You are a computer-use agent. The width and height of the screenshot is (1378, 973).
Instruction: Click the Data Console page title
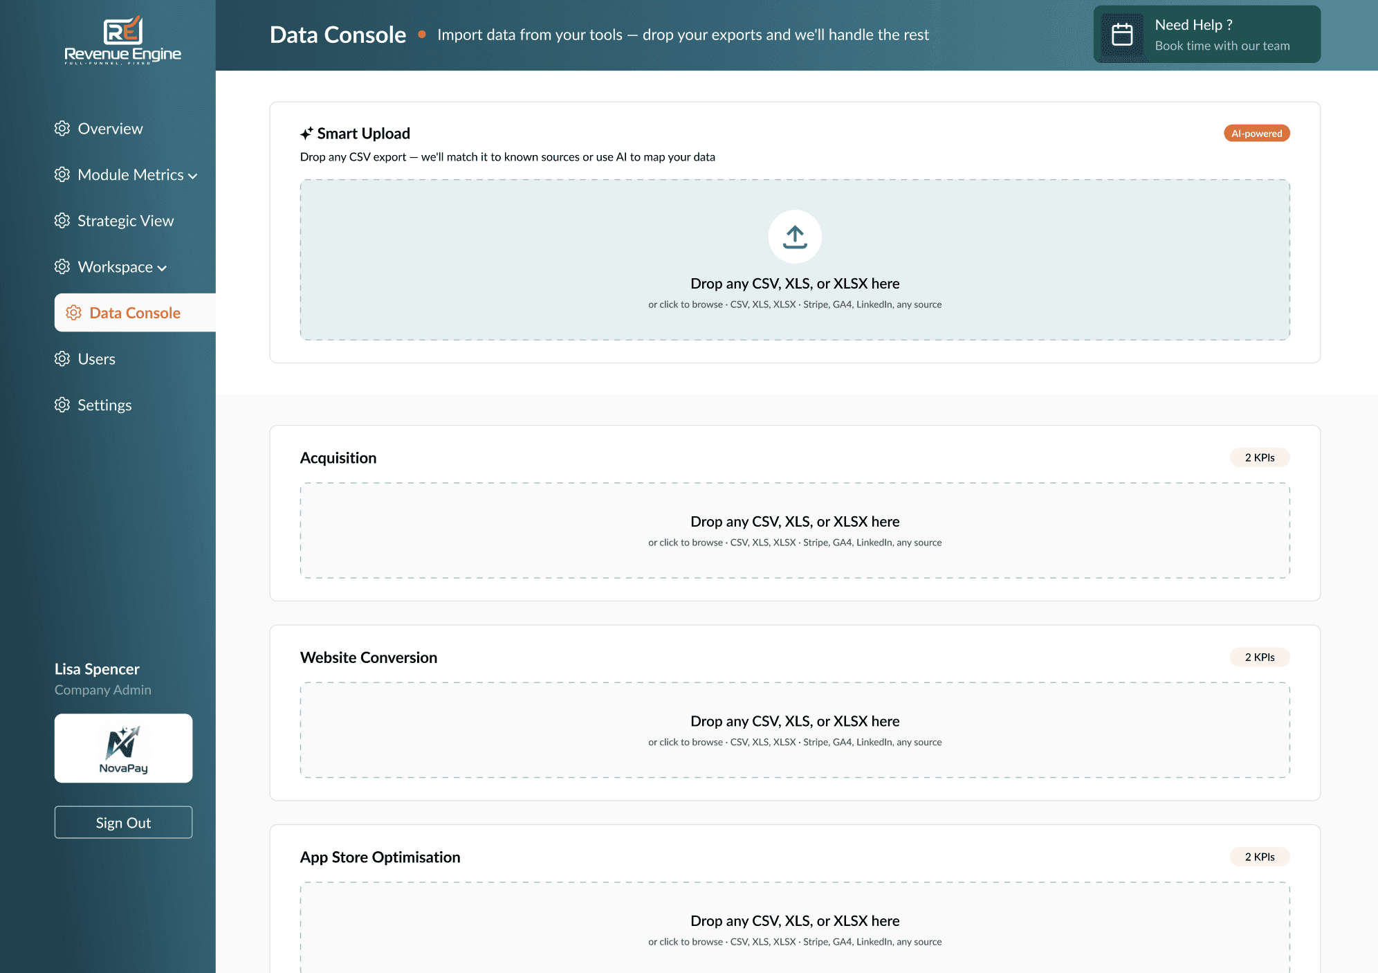tap(338, 35)
